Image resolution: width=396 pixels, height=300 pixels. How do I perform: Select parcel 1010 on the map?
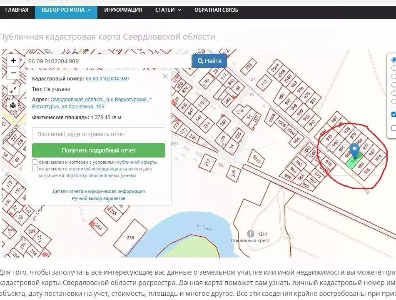pos(257,159)
